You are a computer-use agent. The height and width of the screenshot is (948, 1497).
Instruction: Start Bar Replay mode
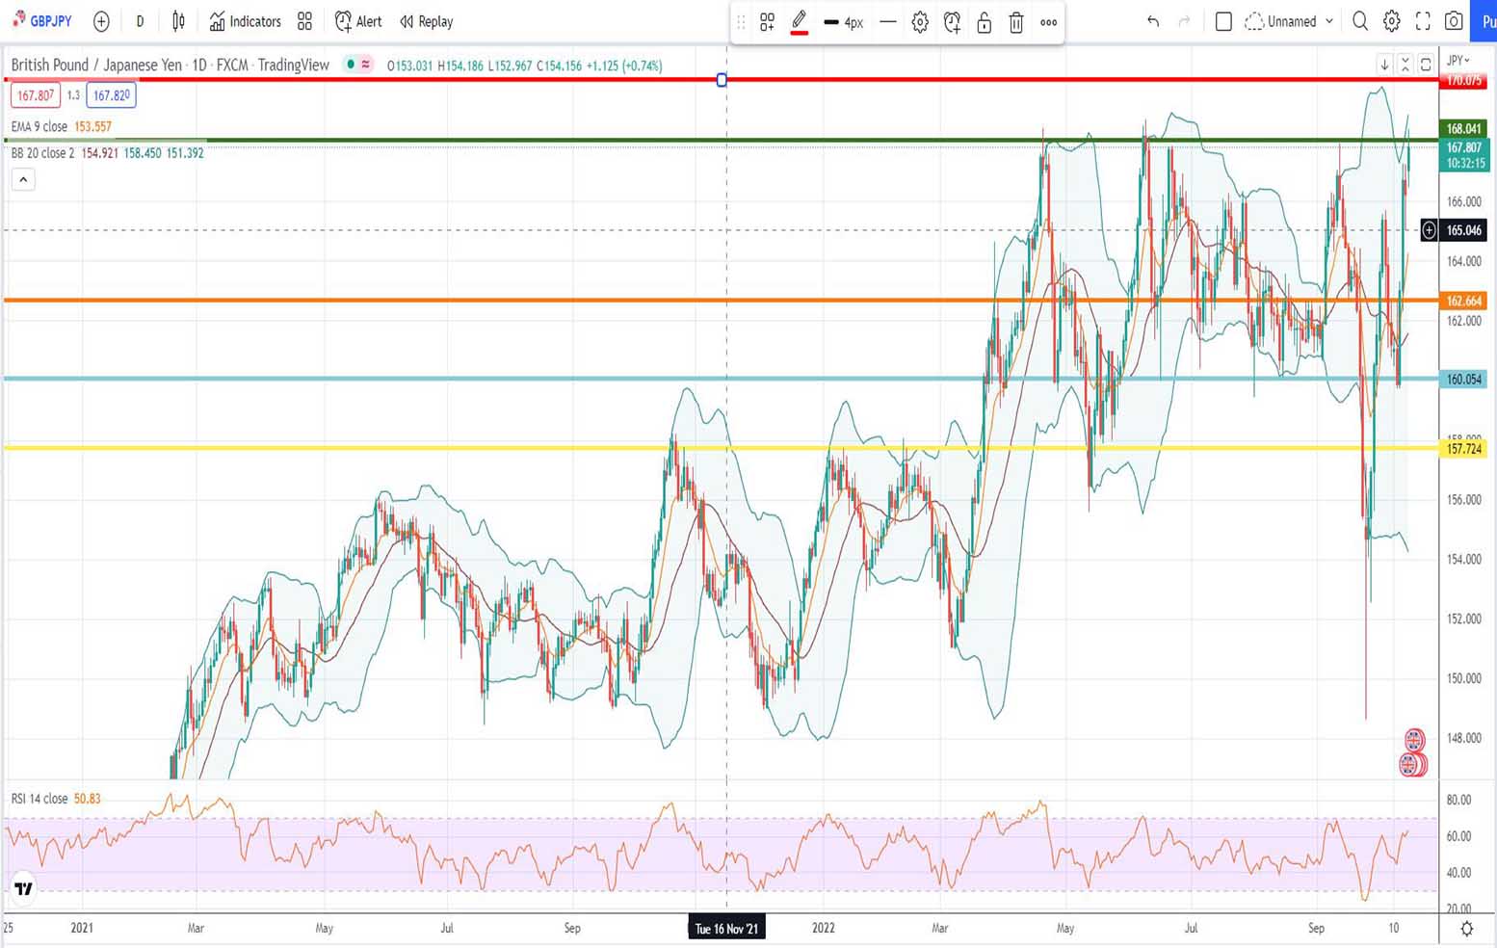426,21
